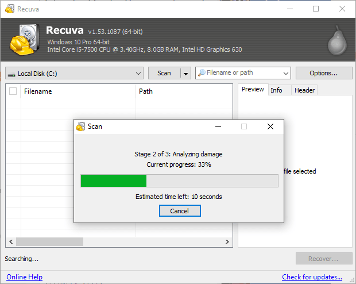Click Check for updates link
The width and height of the screenshot is (356, 284).
point(312,277)
